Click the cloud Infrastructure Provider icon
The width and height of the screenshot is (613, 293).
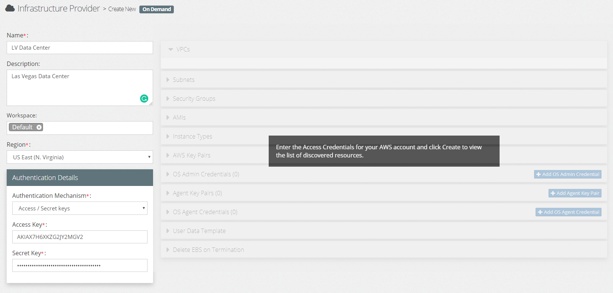pos(10,8)
